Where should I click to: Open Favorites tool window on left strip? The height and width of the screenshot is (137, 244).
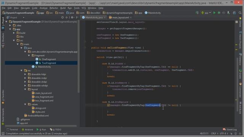pyautogui.click(x=3, y=97)
